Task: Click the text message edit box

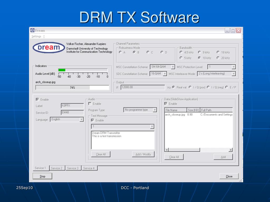Action: pyautogui.click(x=123, y=140)
